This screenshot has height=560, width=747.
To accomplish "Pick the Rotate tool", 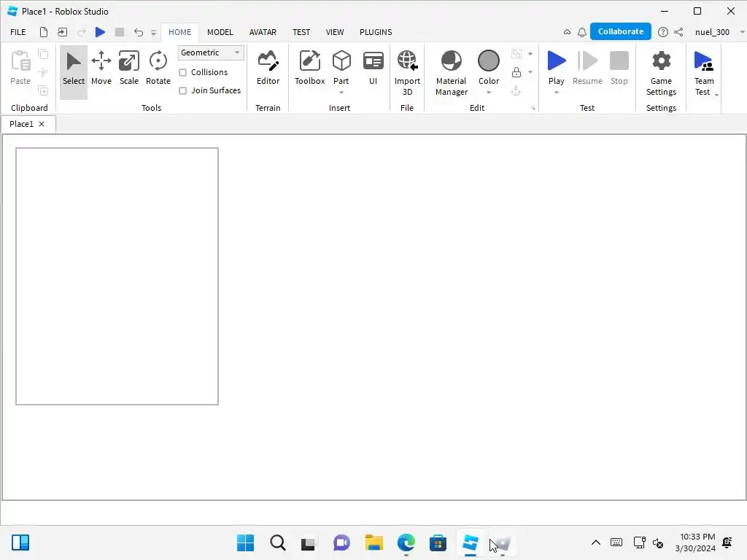I will point(158,69).
